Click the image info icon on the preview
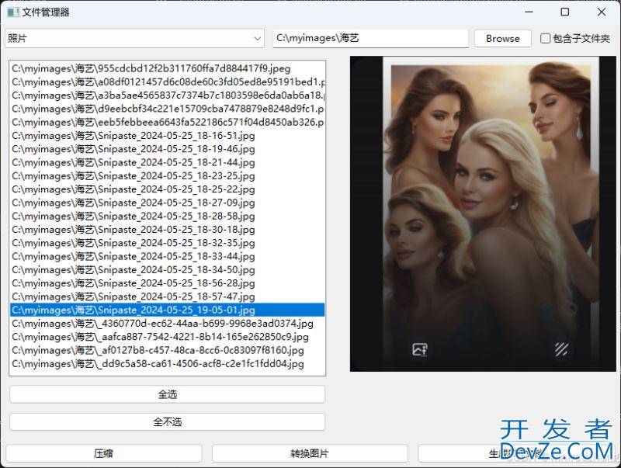621x468 pixels. [x=420, y=349]
